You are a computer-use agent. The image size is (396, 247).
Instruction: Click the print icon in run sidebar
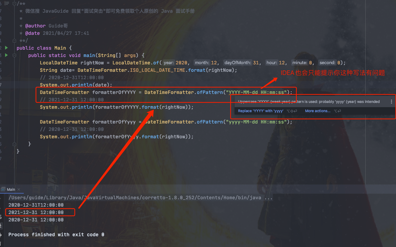pyautogui.click(x=1, y=235)
